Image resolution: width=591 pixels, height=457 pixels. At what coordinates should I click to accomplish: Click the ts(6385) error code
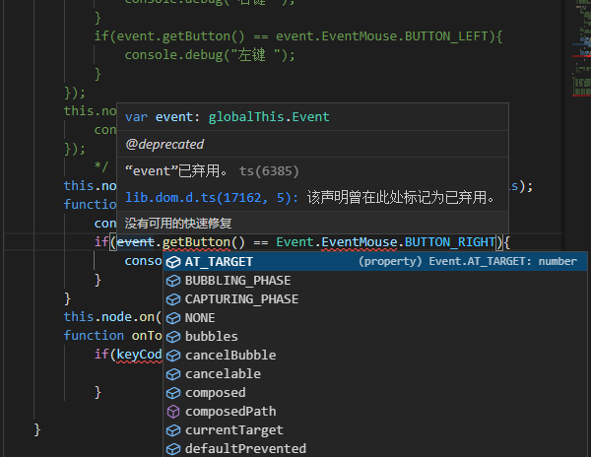tap(269, 171)
